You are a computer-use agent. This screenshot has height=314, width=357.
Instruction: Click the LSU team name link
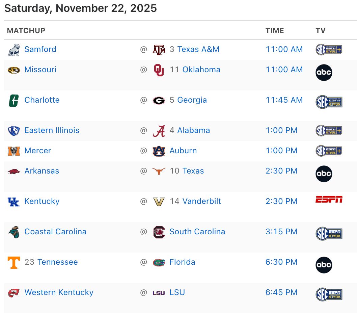pyautogui.click(x=177, y=292)
